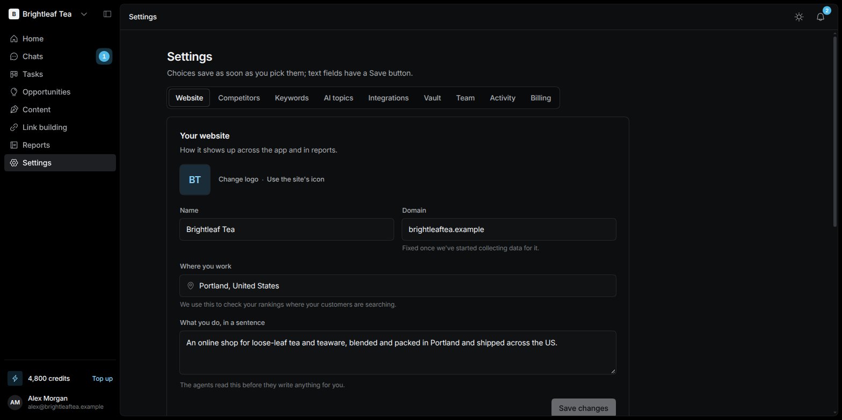Screen dimensions: 842x420
Task: Open the AI topics tab
Action: click(338, 98)
